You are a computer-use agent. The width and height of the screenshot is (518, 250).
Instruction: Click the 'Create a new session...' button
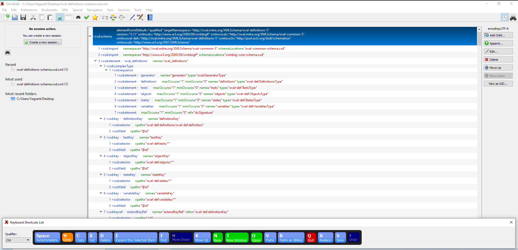[x=42, y=42]
